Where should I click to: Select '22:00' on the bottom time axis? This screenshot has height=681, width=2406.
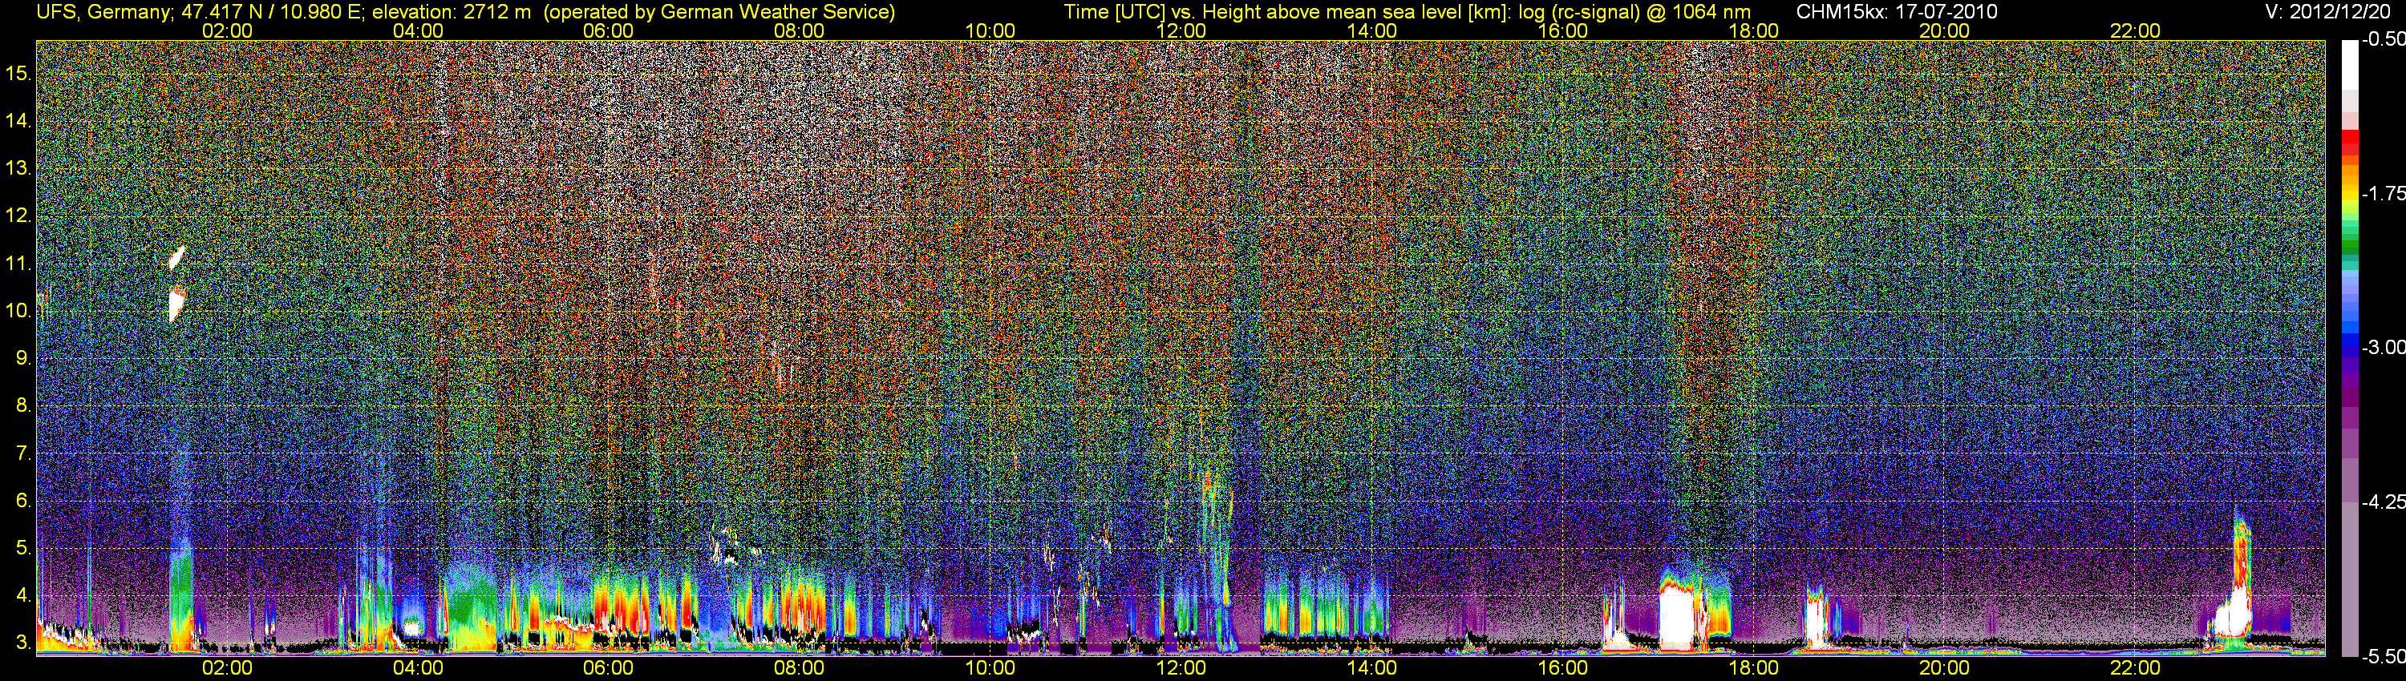point(2135,668)
